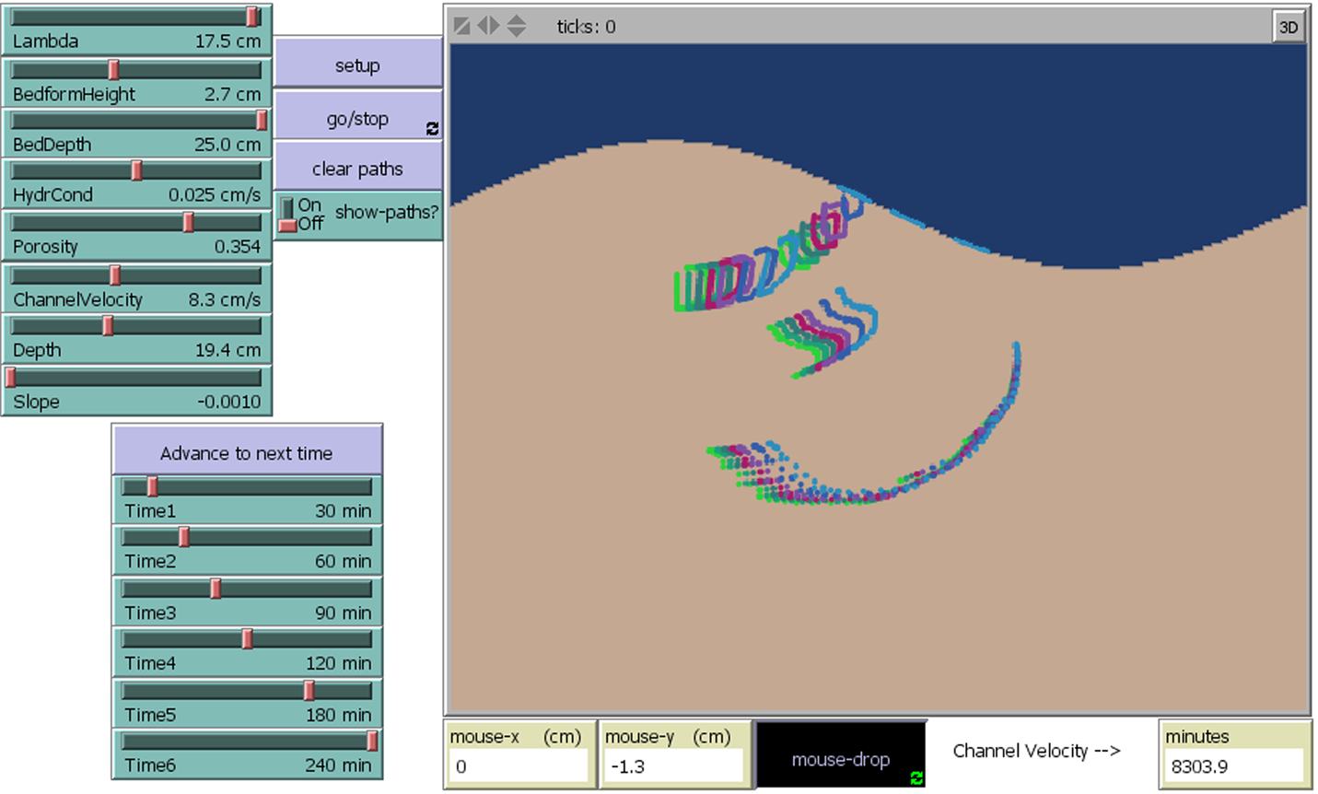The width and height of the screenshot is (1318, 794).
Task: Click the minutes monitor value 8303.9
Action: point(1234,766)
